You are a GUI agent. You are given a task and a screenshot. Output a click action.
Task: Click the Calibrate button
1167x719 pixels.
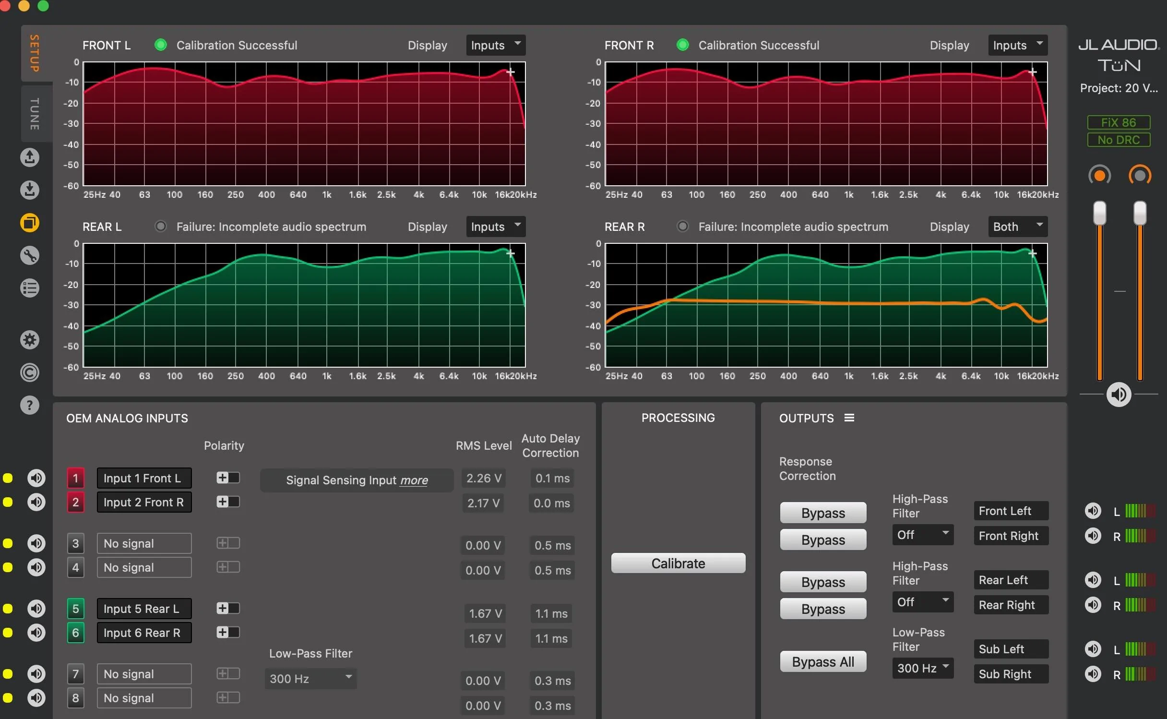pos(678,563)
